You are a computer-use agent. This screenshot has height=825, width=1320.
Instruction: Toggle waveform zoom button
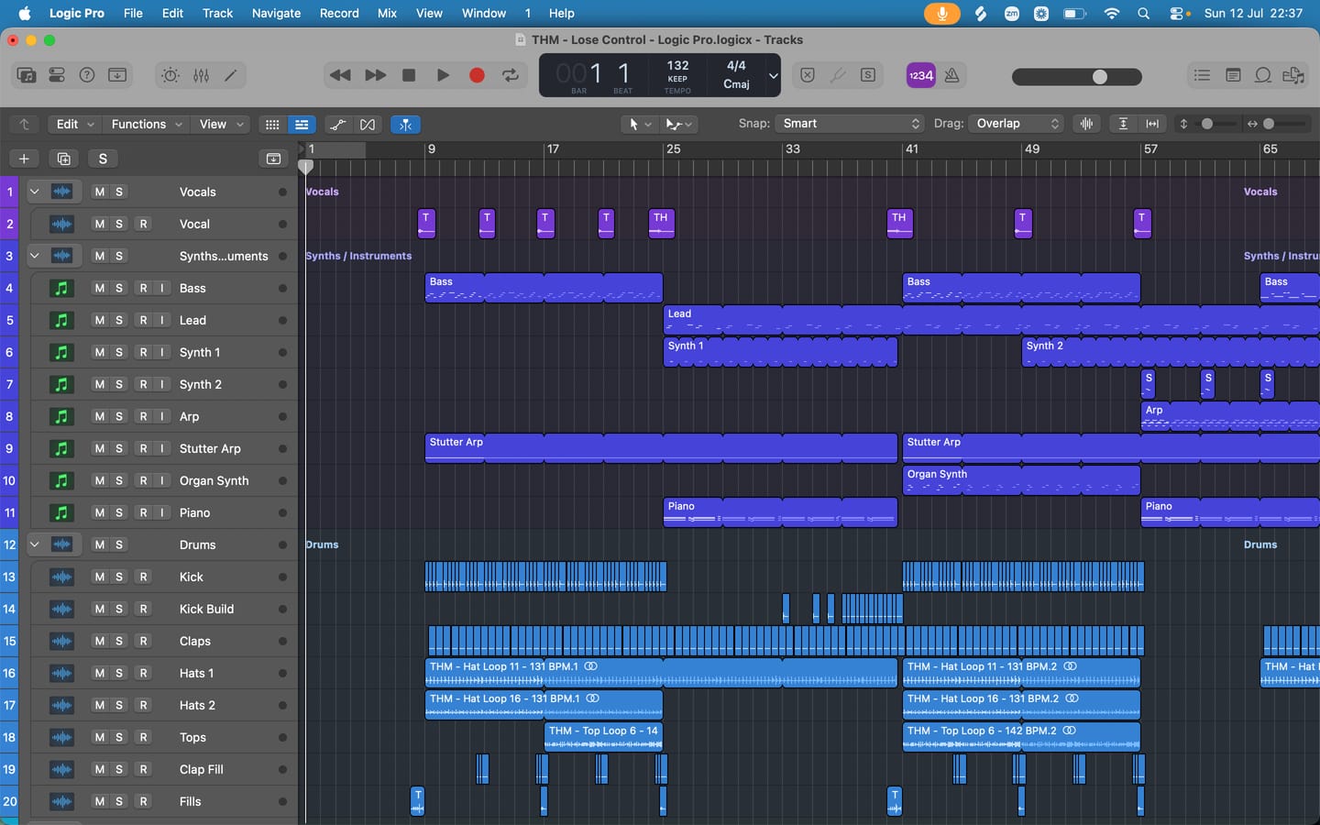[x=1087, y=124]
